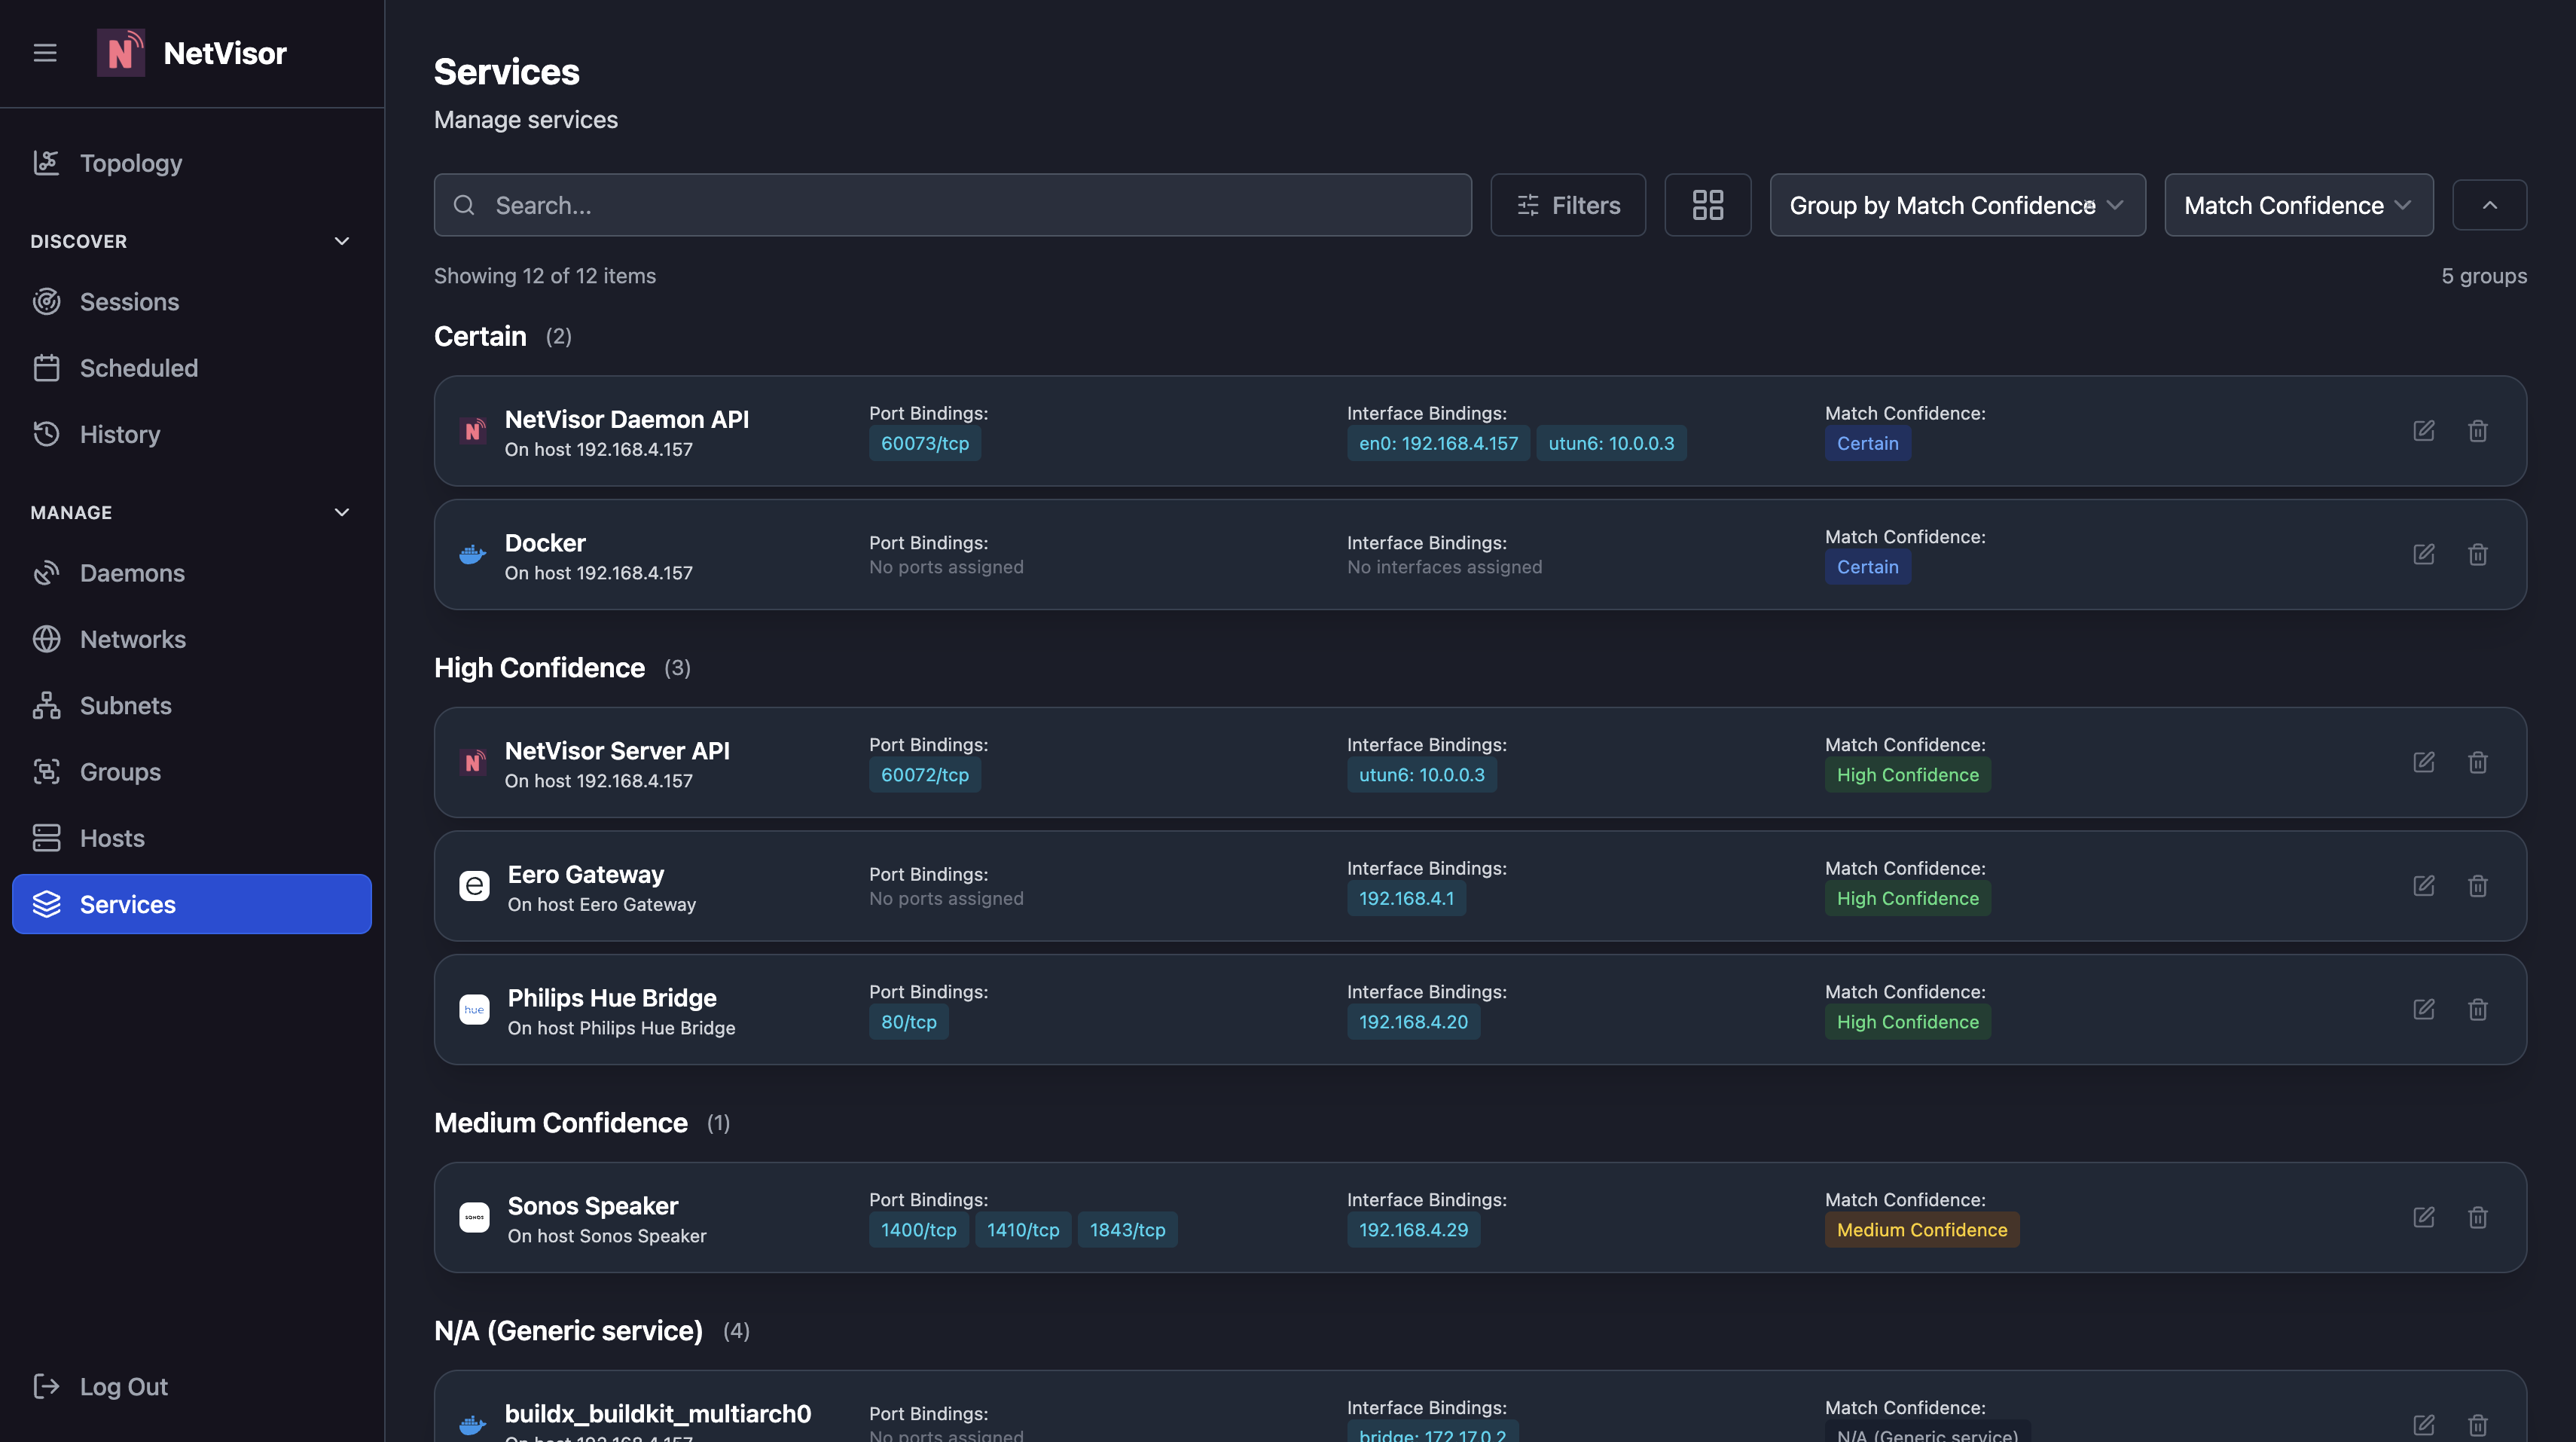Delete the Docker service
Image resolution: width=2576 pixels, height=1442 pixels.
(x=2477, y=555)
